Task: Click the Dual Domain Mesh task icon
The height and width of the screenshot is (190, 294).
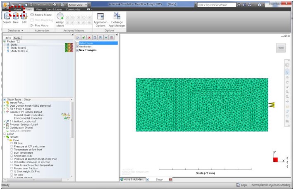Action: pyautogui.click(x=7, y=106)
